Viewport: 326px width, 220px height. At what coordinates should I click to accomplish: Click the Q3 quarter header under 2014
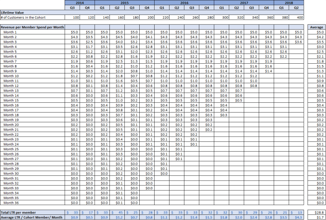click(73, 8)
